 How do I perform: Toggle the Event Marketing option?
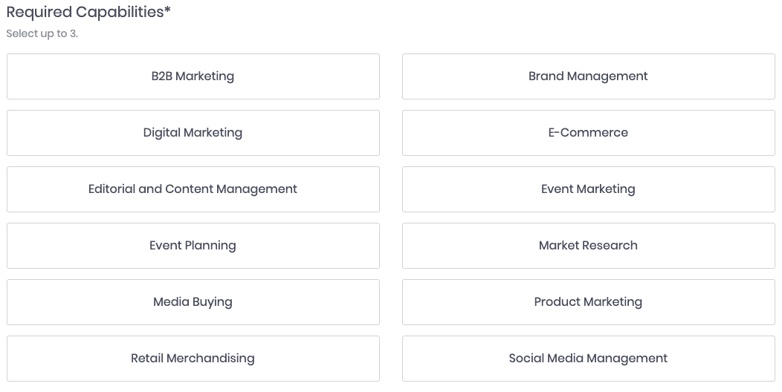click(588, 189)
